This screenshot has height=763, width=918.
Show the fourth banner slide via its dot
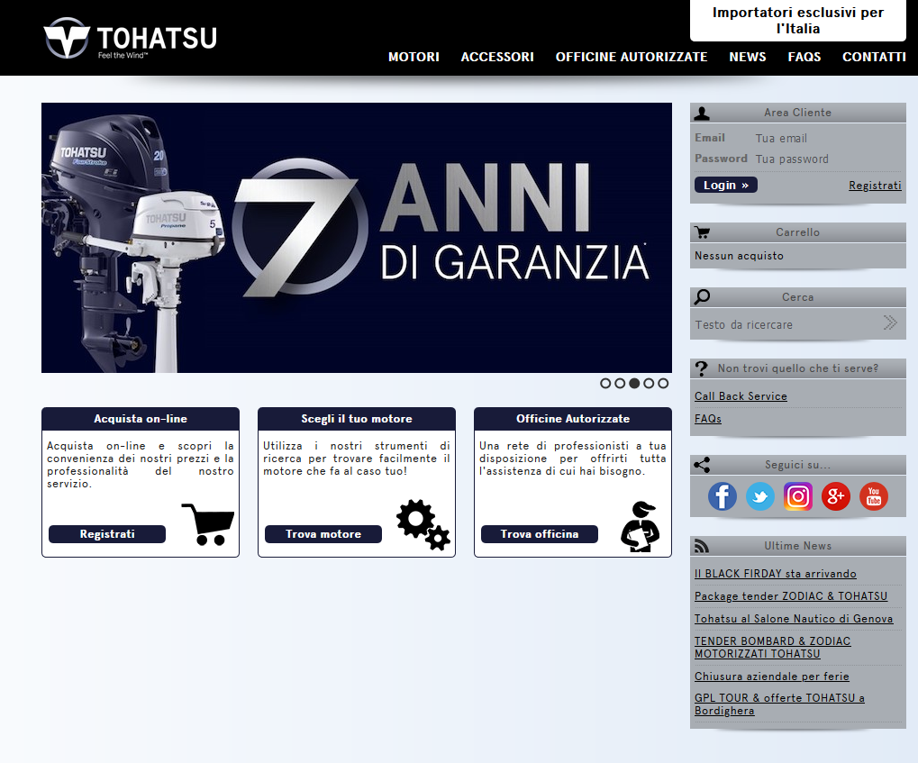coord(649,383)
